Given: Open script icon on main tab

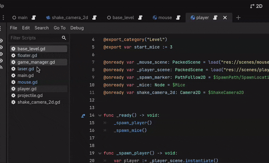Looking at the screenshot, I should point(34,18).
